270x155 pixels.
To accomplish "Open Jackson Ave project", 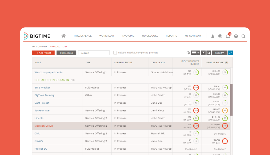I will 42,110.
